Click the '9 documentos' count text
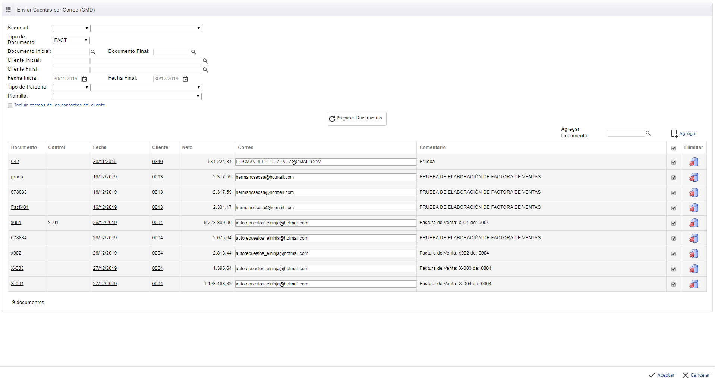Screen dimensions: 715x383 28,303
